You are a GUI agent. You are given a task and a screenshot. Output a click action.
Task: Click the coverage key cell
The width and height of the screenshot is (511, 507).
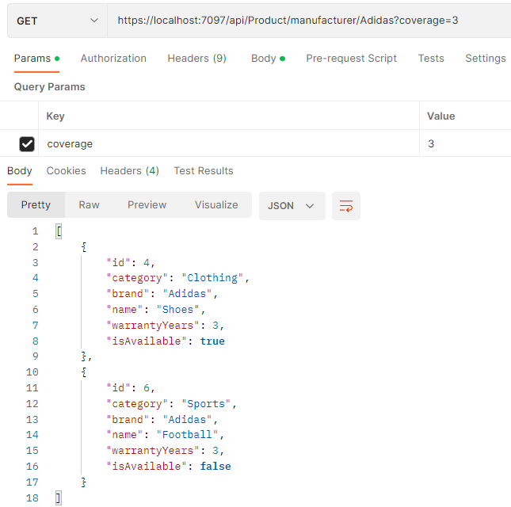230,144
